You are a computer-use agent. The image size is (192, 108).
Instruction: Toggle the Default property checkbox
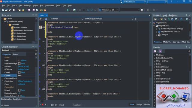click(19, 90)
